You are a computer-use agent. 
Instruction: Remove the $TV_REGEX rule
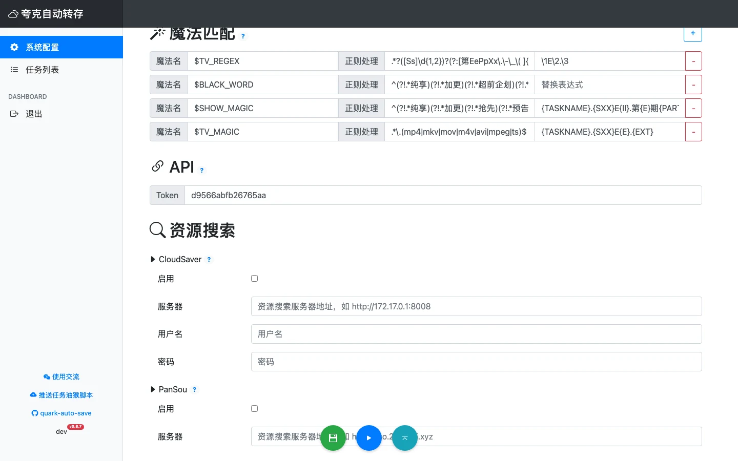(x=693, y=61)
